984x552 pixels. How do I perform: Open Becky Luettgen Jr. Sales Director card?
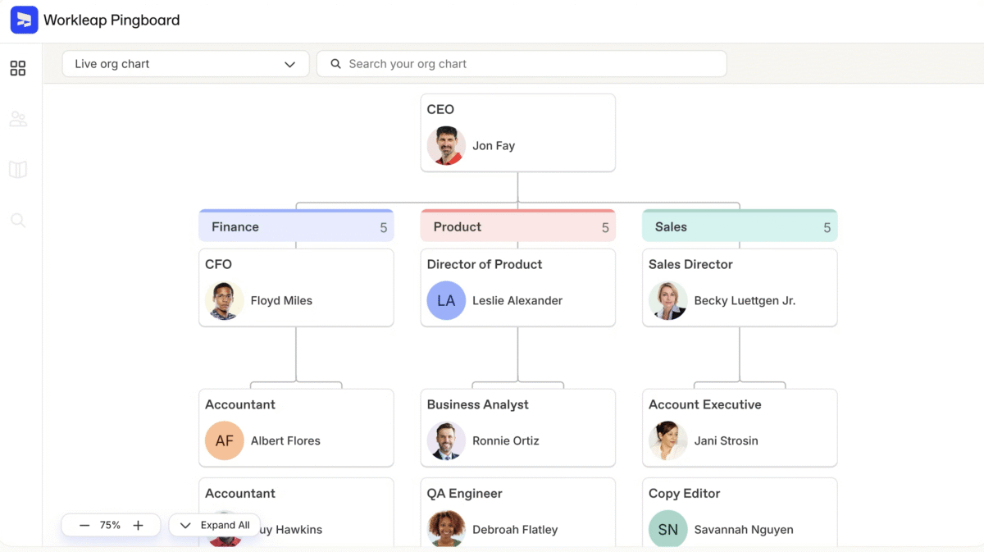(739, 288)
